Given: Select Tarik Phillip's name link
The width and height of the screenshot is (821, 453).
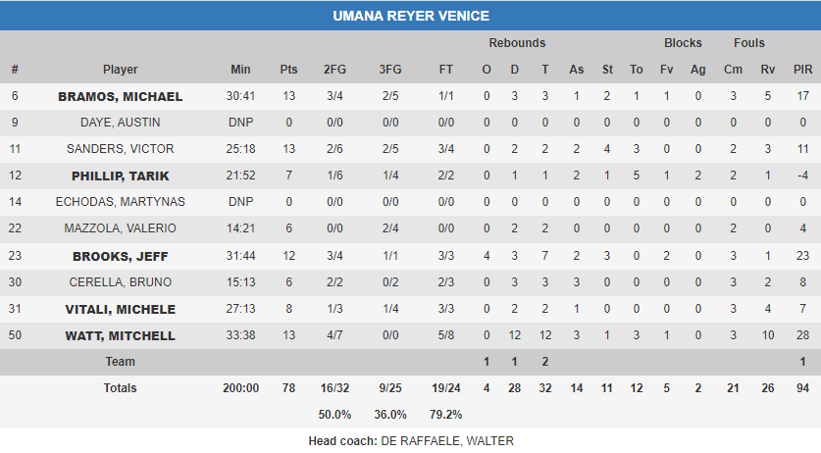Looking at the screenshot, I should click(x=121, y=176).
